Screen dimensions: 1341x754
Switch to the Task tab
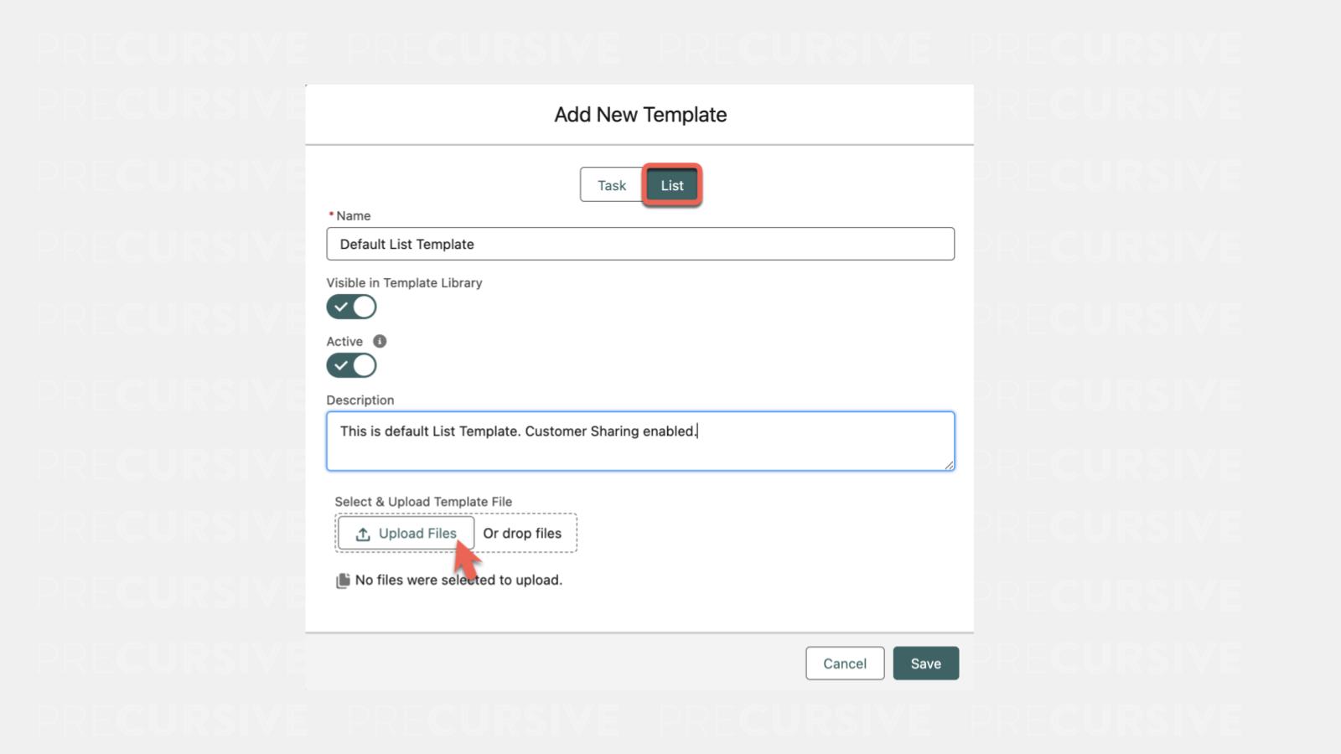click(x=611, y=185)
